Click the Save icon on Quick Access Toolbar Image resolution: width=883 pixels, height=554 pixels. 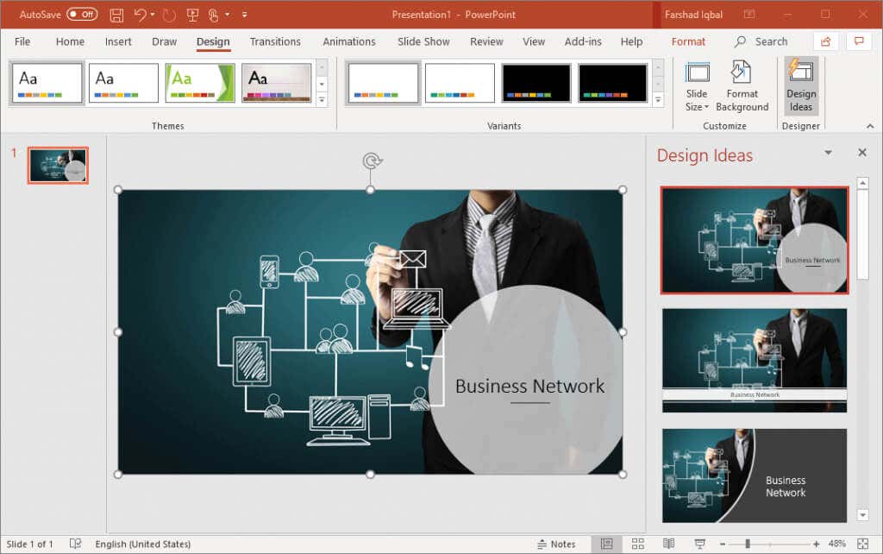pos(116,15)
